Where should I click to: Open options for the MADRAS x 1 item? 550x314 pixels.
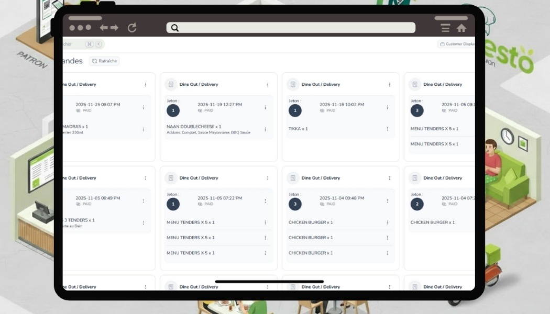point(144,129)
